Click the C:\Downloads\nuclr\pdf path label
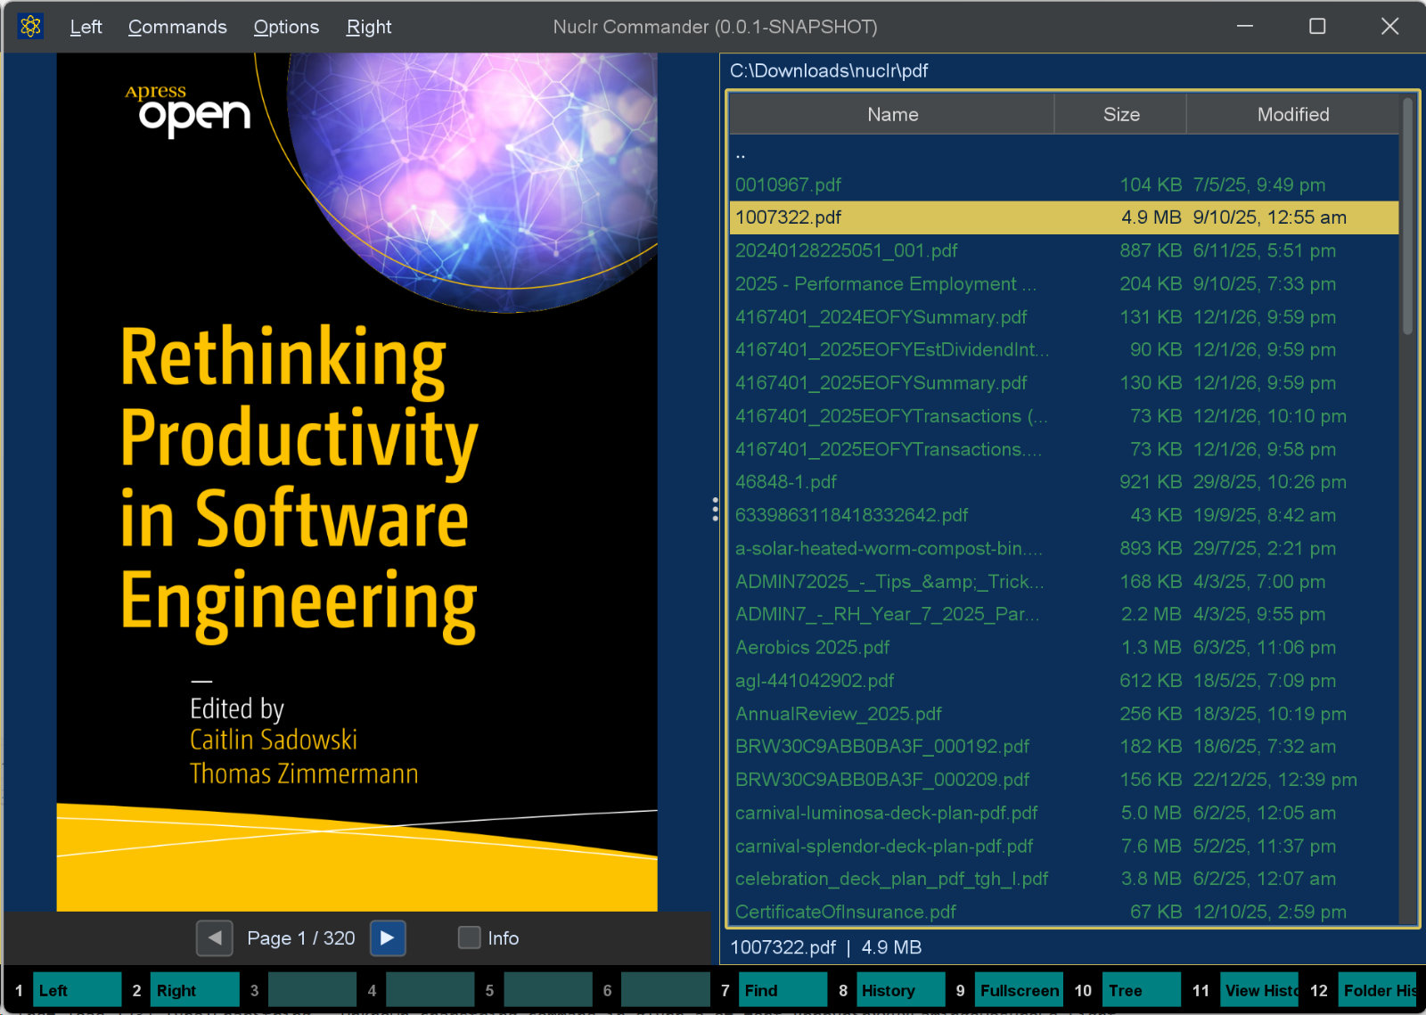Screen dimensions: 1426x1015 (x=829, y=70)
